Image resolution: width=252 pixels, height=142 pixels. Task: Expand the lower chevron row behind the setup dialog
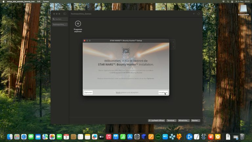[x=173, y=47]
